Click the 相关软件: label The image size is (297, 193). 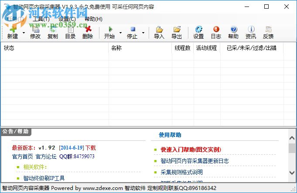point(35,167)
